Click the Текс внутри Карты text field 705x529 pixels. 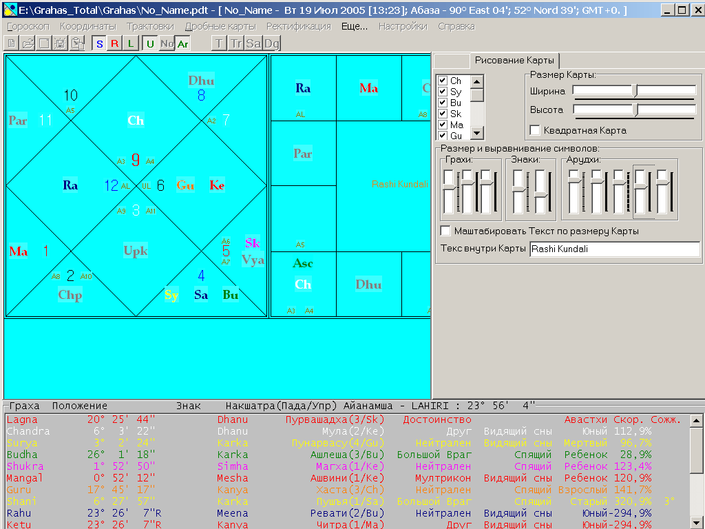coord(614,249)
